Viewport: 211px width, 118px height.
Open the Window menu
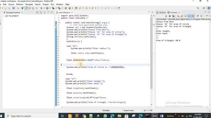[60, 4]
